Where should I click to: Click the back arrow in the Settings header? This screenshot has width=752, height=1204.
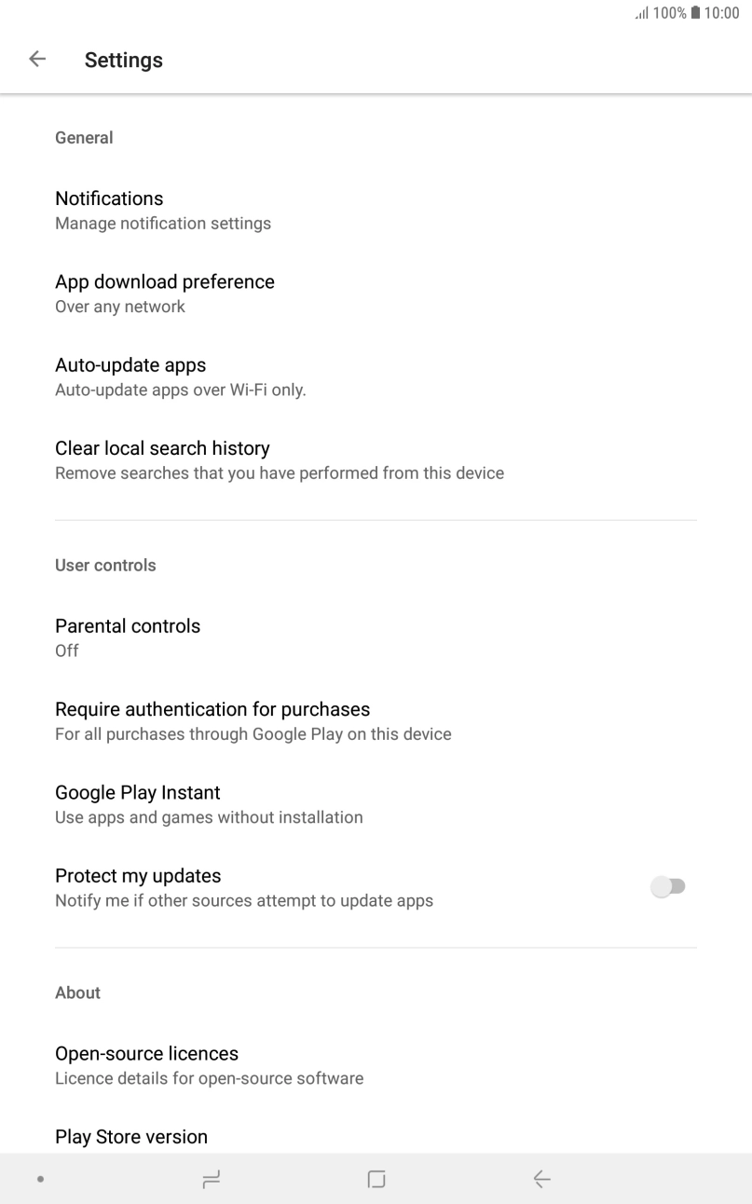(x=36, y=59)
